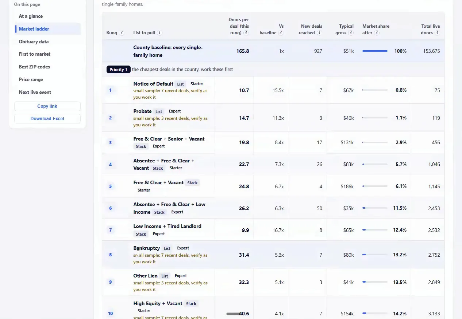Click the 11.5% market share value
The height and width of the screenshot is (319, 462).
pyautogui.click(x=400, y=208)
